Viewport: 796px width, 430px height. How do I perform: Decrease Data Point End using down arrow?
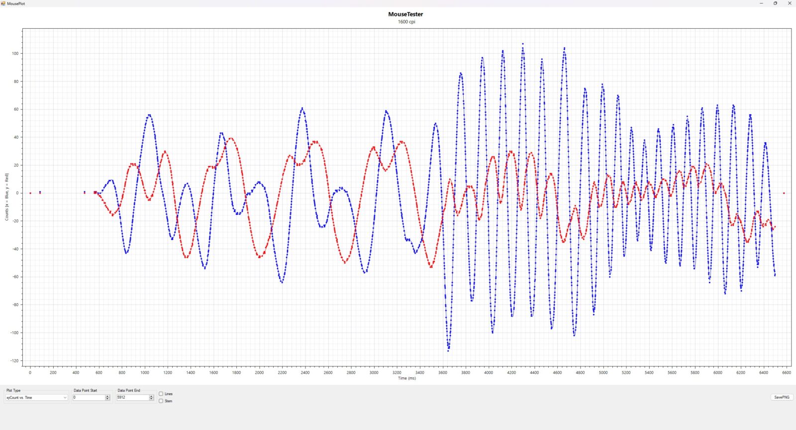151,399
